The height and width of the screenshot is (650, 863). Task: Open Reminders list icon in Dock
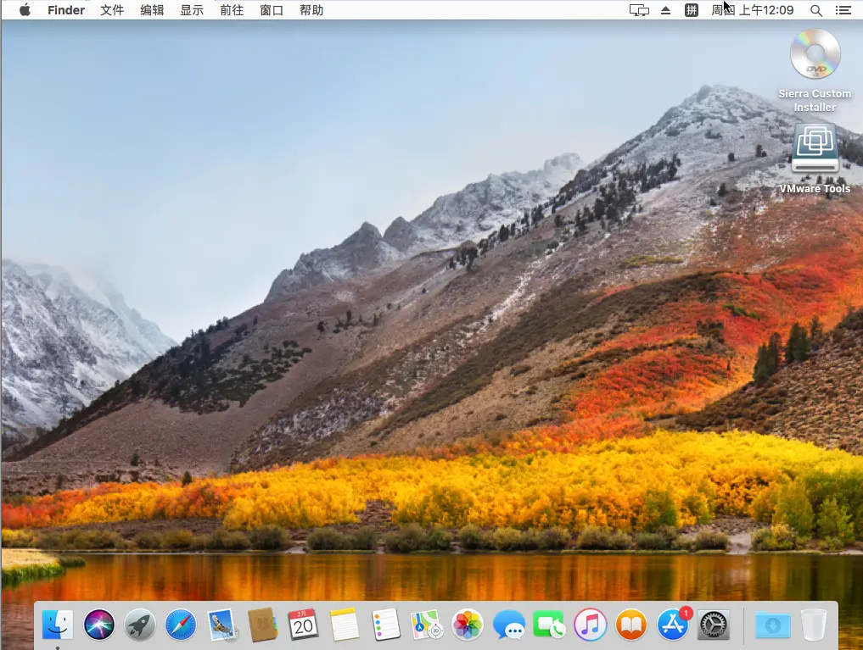pyautogui.click(x=385, y=625)
